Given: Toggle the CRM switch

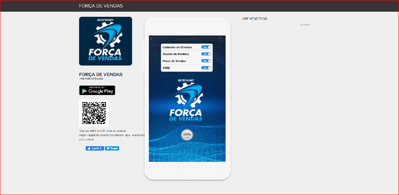Looking at the screenshot, I should [206, 68].
